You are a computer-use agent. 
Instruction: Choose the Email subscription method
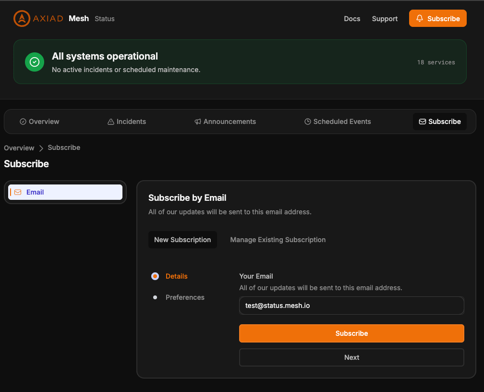65,192
